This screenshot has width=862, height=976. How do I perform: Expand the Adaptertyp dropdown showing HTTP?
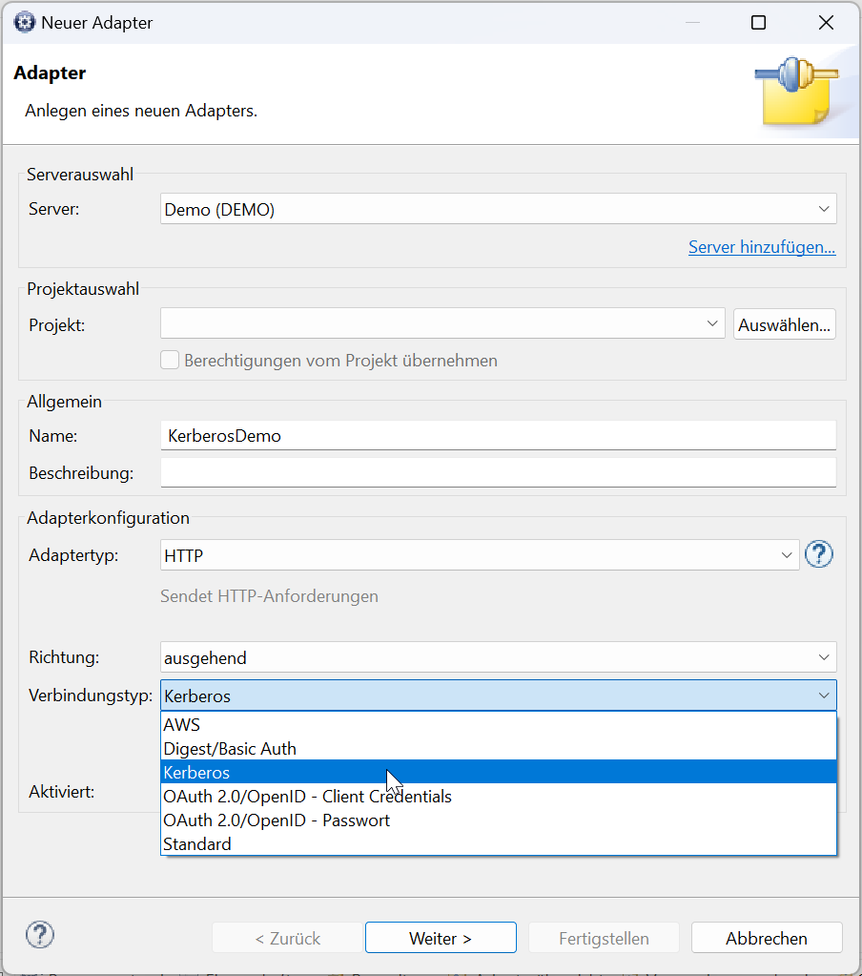coord(480,554)
